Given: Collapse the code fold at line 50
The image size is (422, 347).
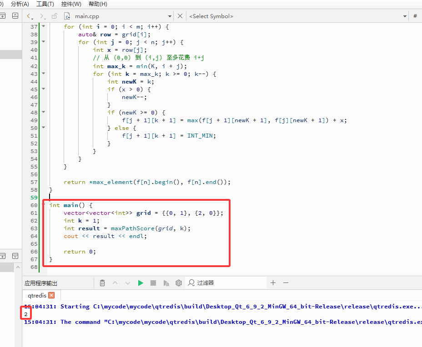Looking at the screenshot, I should click(x=43, y=128).
